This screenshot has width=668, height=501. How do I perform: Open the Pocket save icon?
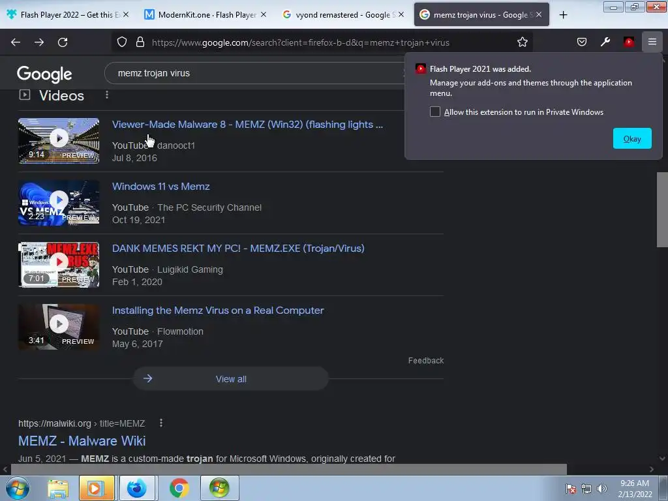click(x=582, y=42)
